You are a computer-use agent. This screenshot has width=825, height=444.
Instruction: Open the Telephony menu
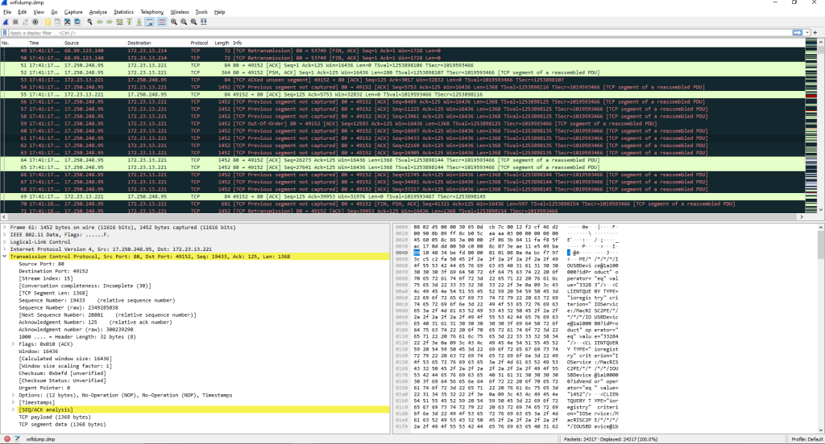tap(151, 13)
